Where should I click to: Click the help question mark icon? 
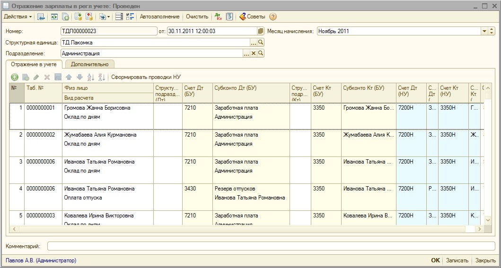click(x=273, y=17)
